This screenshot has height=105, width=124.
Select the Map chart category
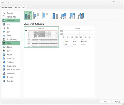point(11,43)
